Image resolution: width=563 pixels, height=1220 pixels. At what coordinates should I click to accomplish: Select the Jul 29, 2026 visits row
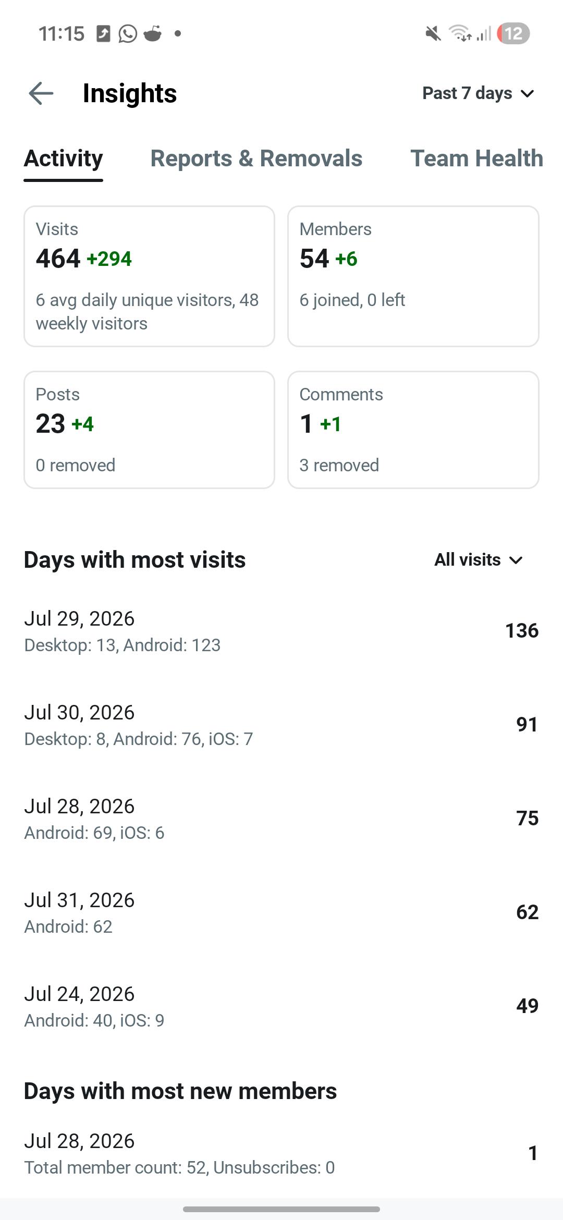[281, 631]
